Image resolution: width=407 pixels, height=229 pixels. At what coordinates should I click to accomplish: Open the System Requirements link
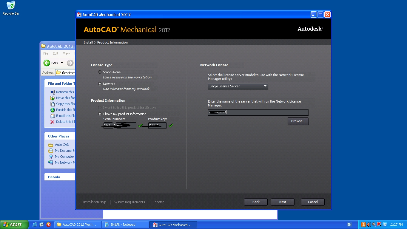coord(129,202)
